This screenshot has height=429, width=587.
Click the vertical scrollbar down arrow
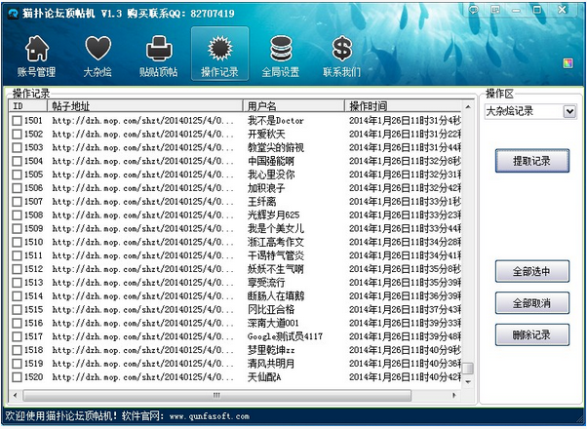468,381
